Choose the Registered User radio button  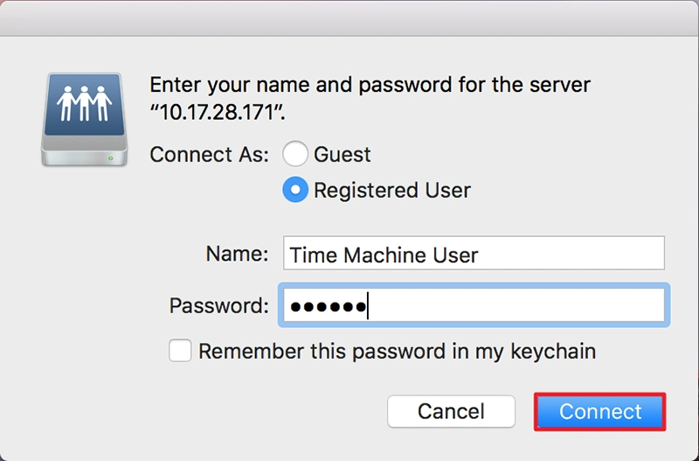click(295, 190)
